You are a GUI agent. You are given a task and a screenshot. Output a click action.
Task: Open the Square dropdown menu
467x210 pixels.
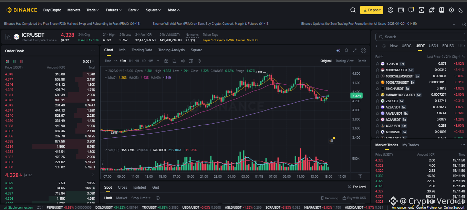[x=153, y=10]
